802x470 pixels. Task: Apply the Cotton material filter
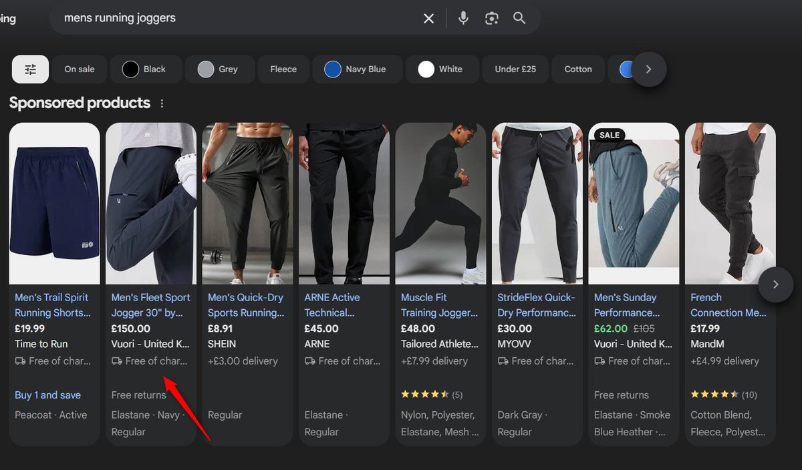coord(578,69)
